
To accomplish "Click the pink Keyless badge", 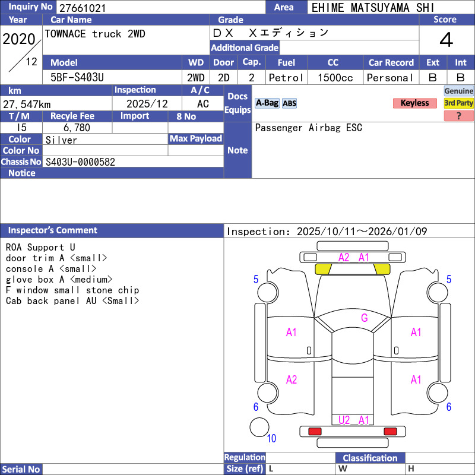I will tap(414, 103).
